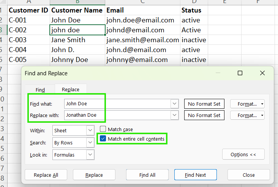Select the johnd@email.com cell
Screen dimensions: 278x187
(x=142, y=30)
